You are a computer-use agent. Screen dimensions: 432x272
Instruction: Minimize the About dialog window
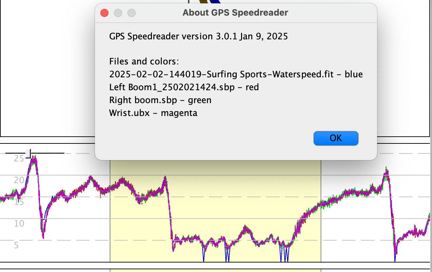pos(118,13)
